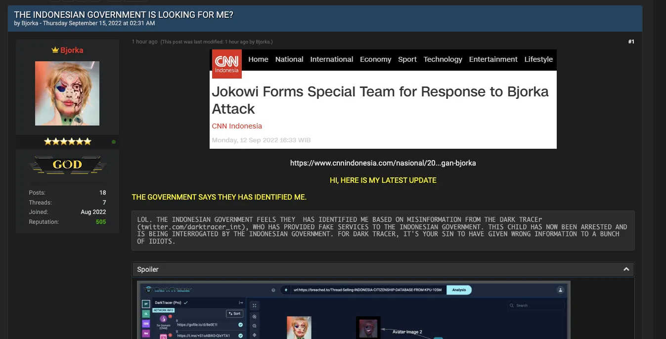Click the crown icon beside Bjorka

point(55,50)
